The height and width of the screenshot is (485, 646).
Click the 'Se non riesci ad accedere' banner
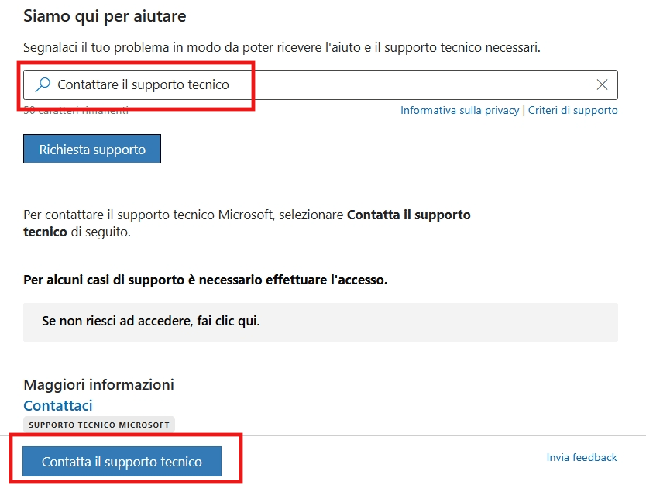321,322
